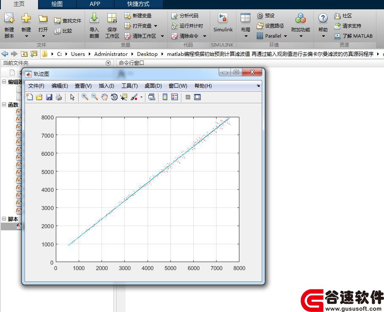Open figure File (文件) menu
384x312 pixels.
[x=36, y=86]
